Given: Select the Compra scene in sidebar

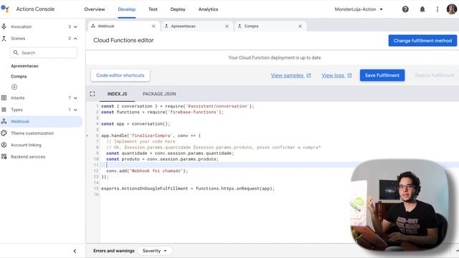Looking at the screenshot, I should tap(19, 77).
